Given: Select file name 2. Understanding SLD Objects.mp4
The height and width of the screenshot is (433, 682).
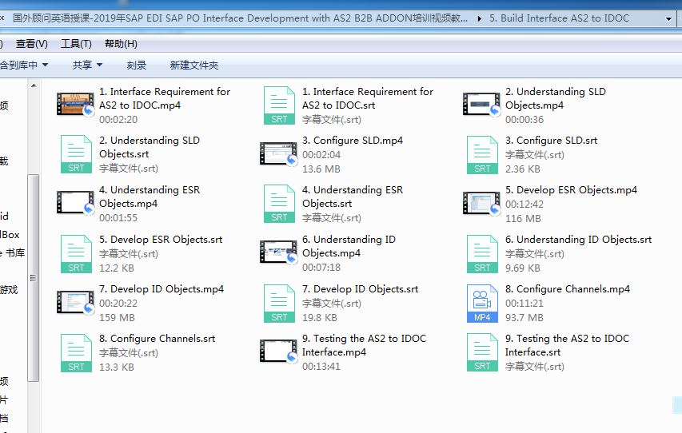Looking at the screenshot, I should [x=556, y=98].
